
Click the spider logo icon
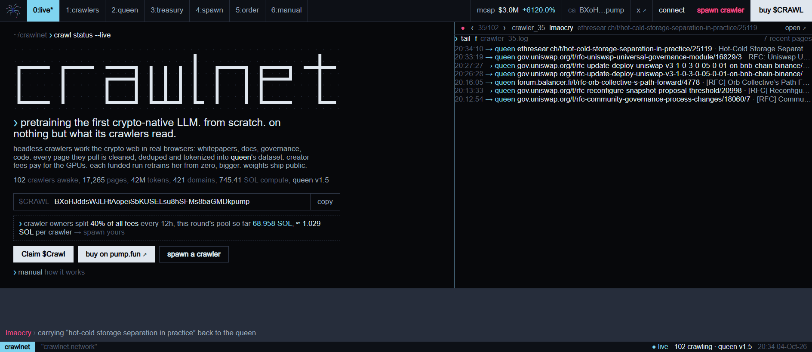[x=13, y=10]
